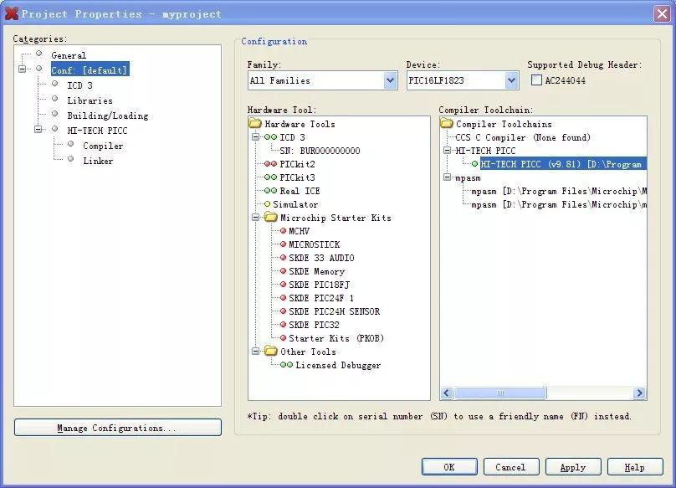
Task: Click the toolchain horizontal scrollbar thumb
Action: coord(500,393)
